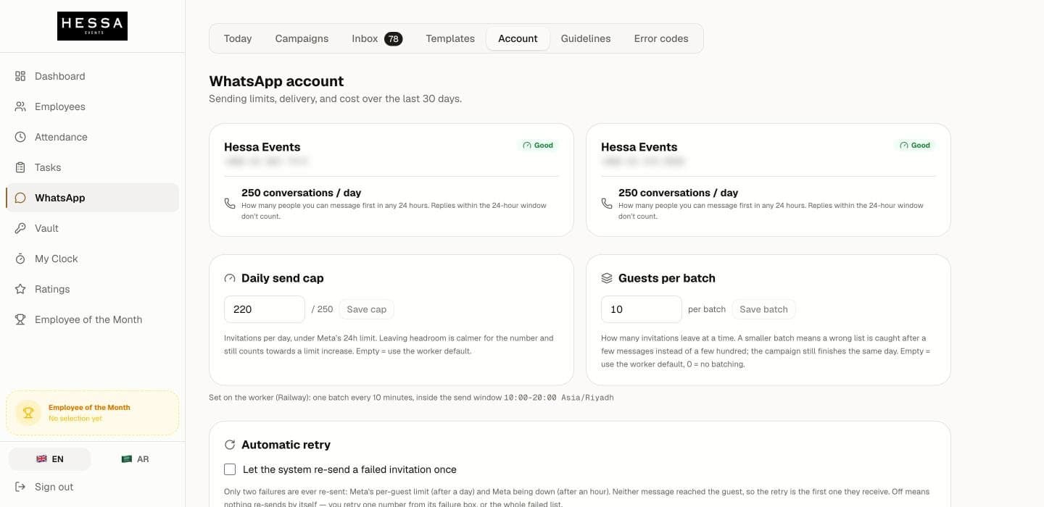Click the Save batch button
The image size is (1044, 507).
click(764, 309)
